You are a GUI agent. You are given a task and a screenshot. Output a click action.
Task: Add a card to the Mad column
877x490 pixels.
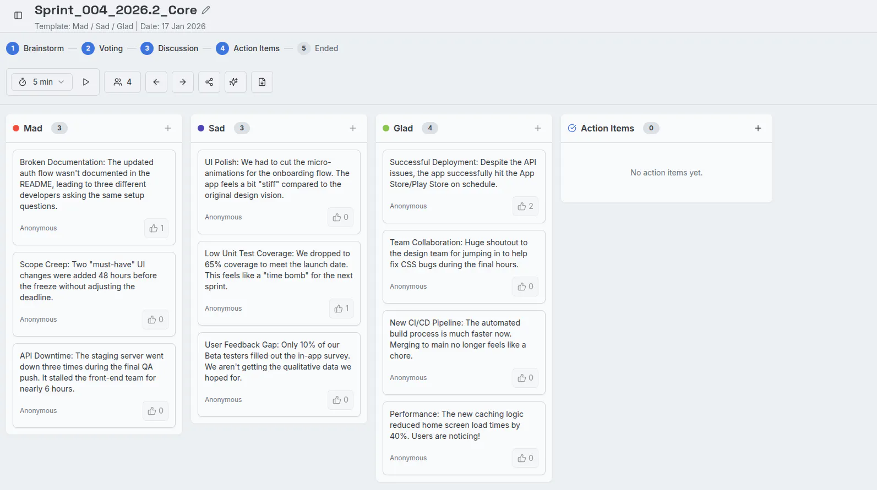point(168,128)
